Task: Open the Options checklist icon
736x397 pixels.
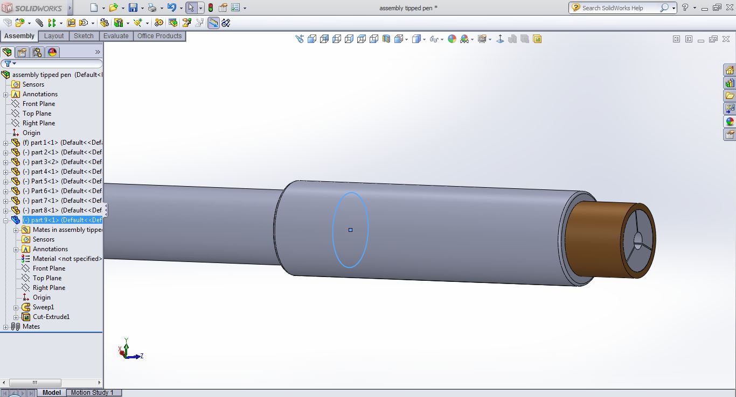Action: coord(235,8)
